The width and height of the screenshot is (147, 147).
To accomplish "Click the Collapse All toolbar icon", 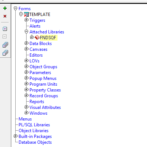I will pos(5,53).
